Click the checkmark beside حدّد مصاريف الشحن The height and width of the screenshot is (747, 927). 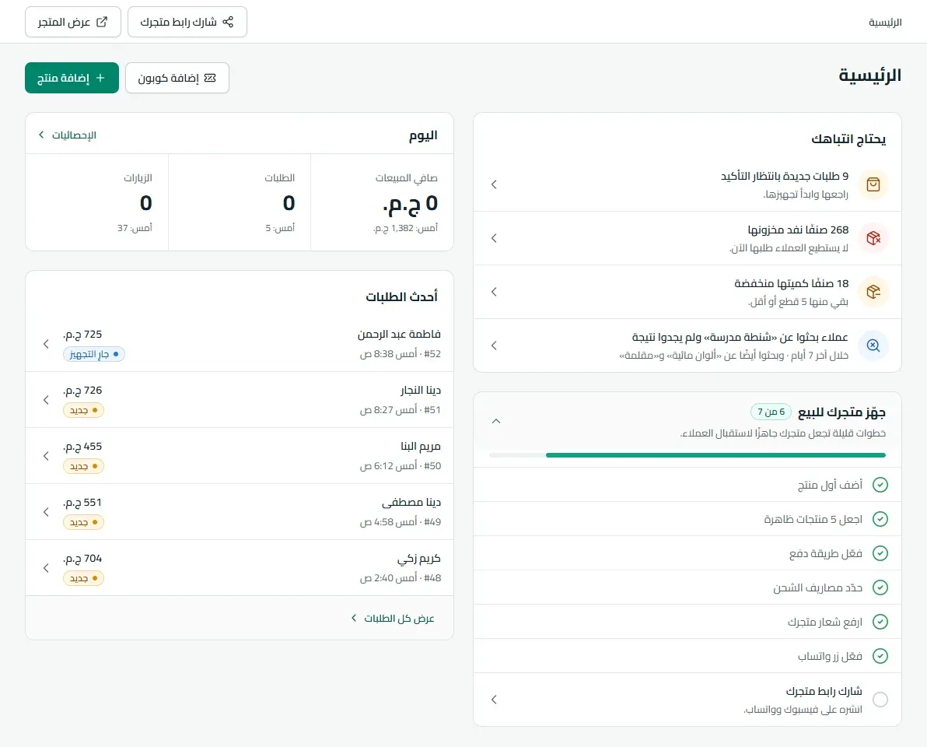(x=880, y=588)
